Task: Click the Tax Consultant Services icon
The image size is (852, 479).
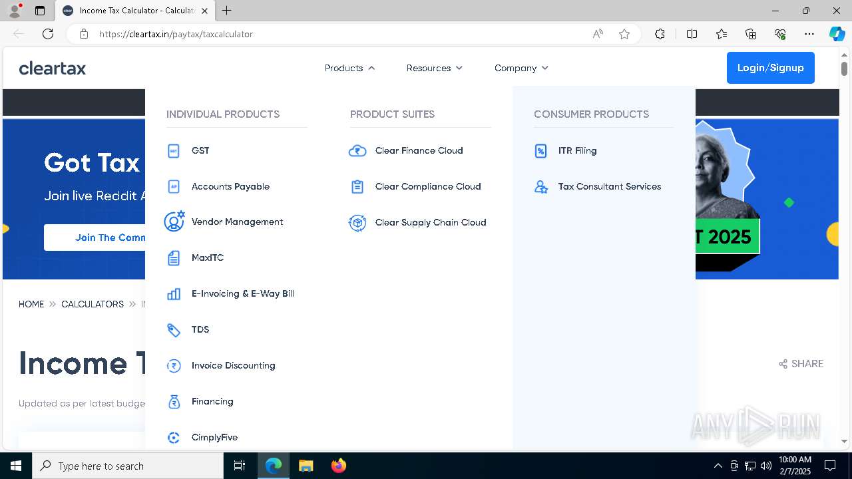Action: click(541, 187)
